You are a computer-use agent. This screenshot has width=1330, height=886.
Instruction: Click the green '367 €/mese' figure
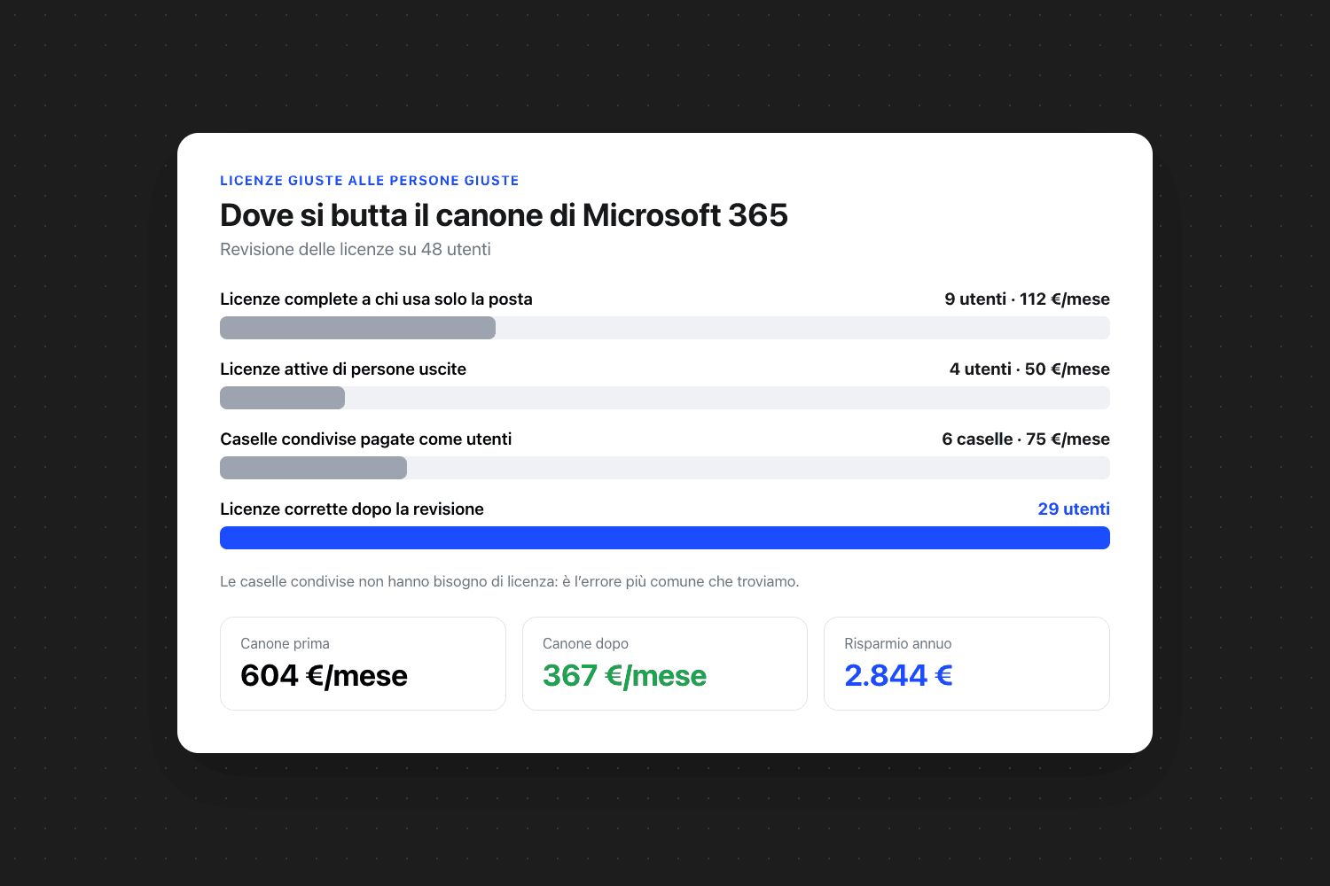(624, 676)
